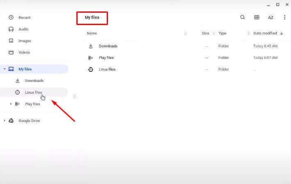
Task: Select Images in the sidebar
Action: tap(25, 41)
